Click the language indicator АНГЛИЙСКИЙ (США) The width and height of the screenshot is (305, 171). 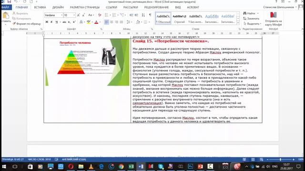(x=74, y=160)
